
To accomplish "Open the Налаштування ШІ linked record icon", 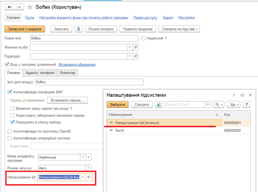I will pyautogui.click(x=89, y=177).
